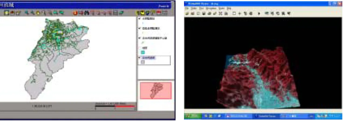The image size is (343, 128).
Task: Toggle the first layer checkbox in the map legend
Action: [x=139, y=19]
